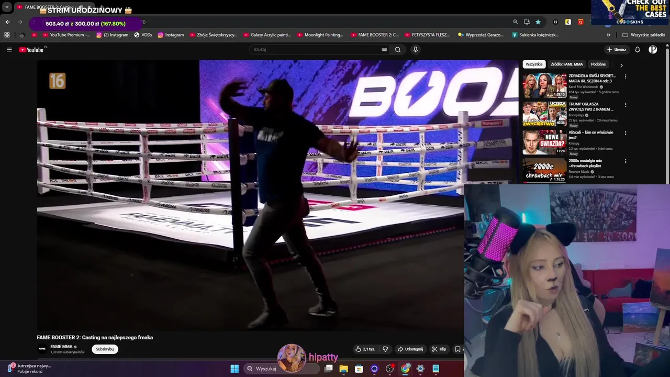Image resolution: width=670 pixels, height=377 pixels.
Task: Open more options for the TRUMP OGŁASZA video
Action: [x=626, y=105]
